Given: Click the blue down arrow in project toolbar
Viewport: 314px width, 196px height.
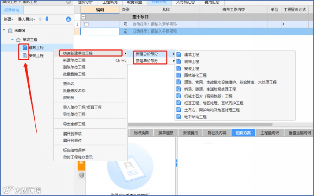Looking at the screenshot, I should pos(47,19).
